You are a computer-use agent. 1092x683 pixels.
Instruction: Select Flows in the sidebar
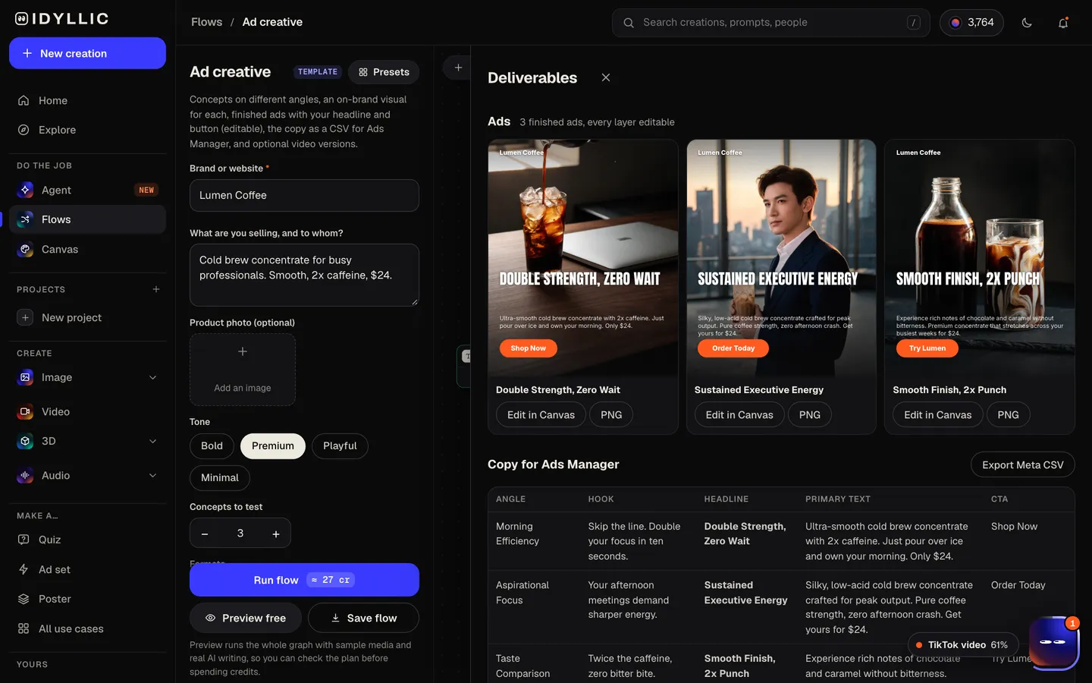click(87, 219)
